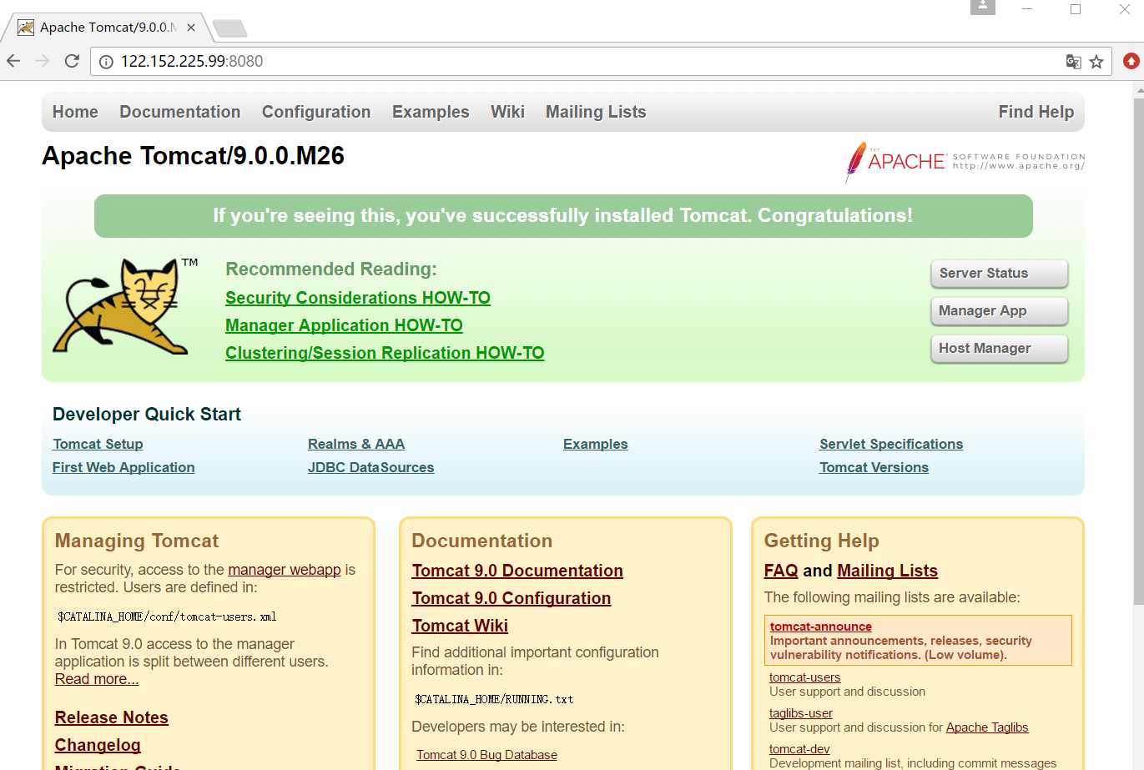This screenshot has height=770, width=1144.
Task: Click the Read more... link
Action: (x=97, y=679)
